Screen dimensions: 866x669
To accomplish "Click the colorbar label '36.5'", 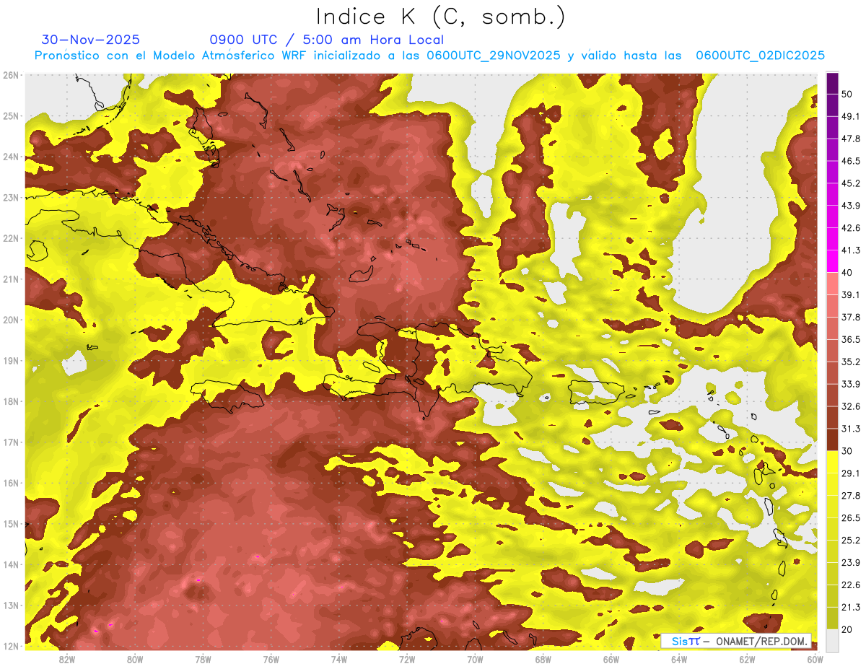I will 851,339.
